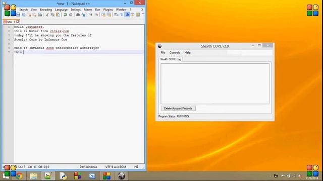323x181 pixels.
Task: Close the document with the menu-bar X
Action: tap(142, 10)
